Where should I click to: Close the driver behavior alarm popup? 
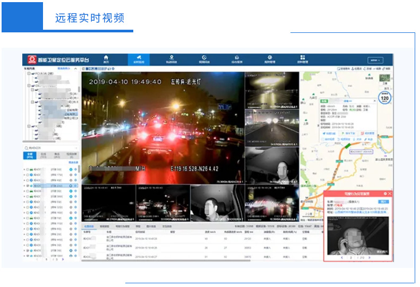390,194
